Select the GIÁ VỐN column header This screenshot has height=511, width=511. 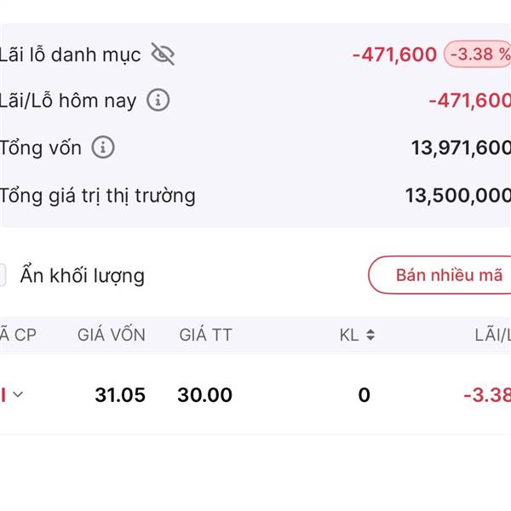click(x=112, y=335)
